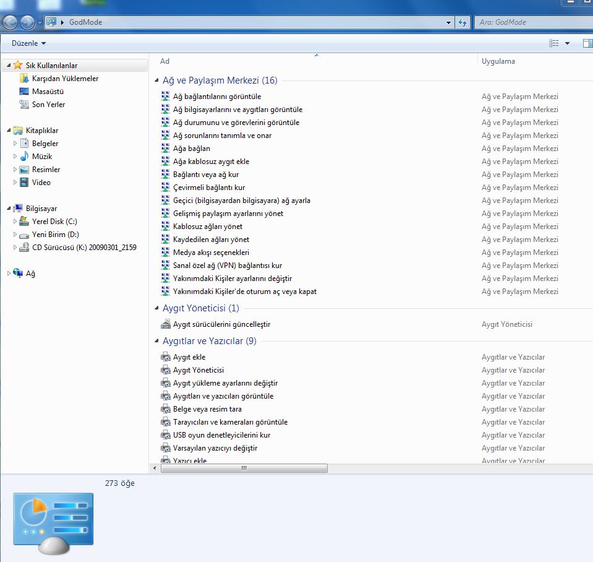Collapse the Bilgisayar tree node
Screen dimensions: 593x562
[9, 208]
